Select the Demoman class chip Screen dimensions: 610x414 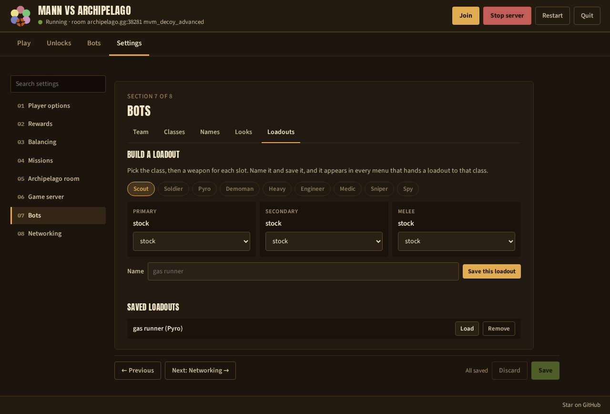(240, 189)
